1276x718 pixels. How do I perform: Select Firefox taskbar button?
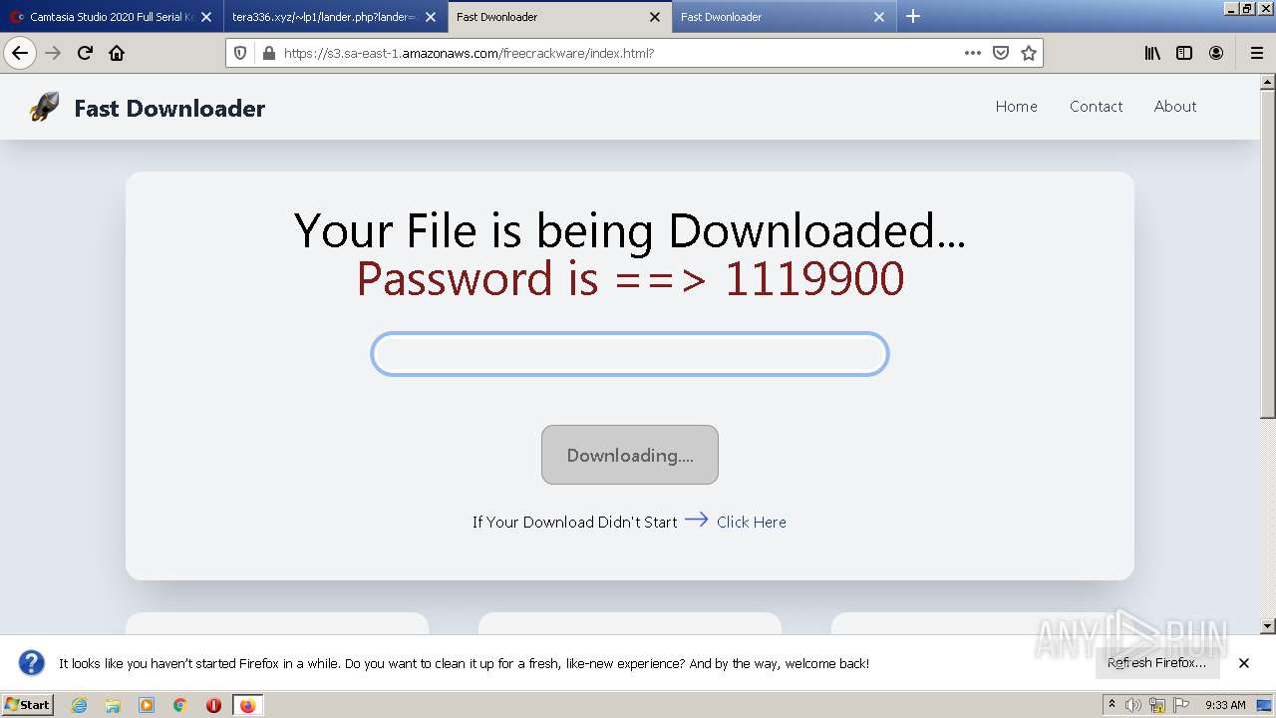247,705
